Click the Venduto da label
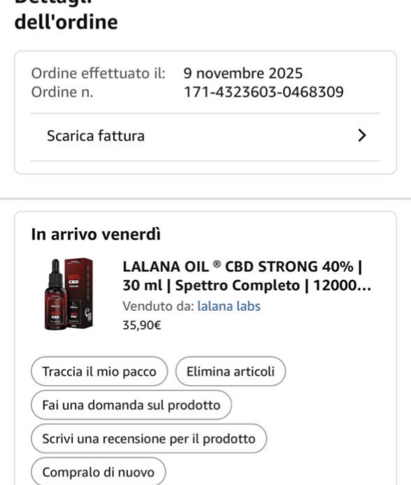Viewport: 411px width, 485px height. tap(158, 306)
